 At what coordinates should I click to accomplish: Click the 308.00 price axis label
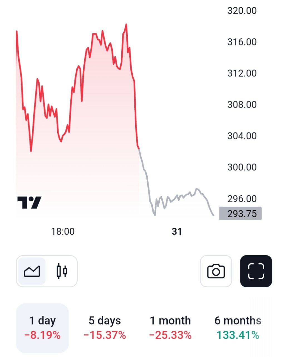[x=242, y=105]
